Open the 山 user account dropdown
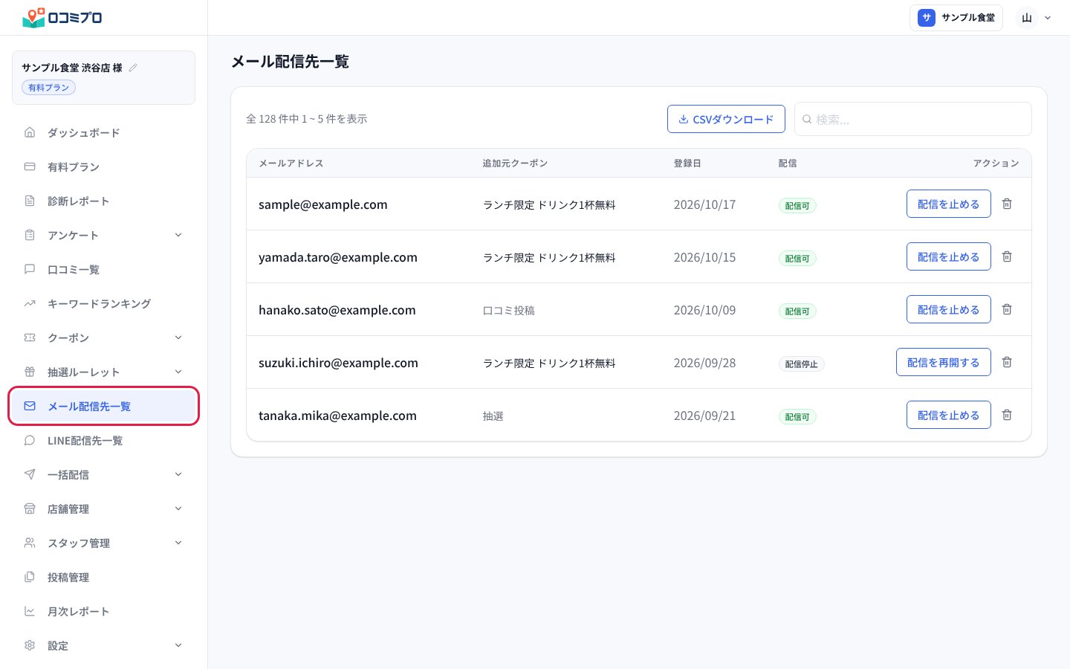The width and height of the screenshot is (1070, 669). [1035, 18]
